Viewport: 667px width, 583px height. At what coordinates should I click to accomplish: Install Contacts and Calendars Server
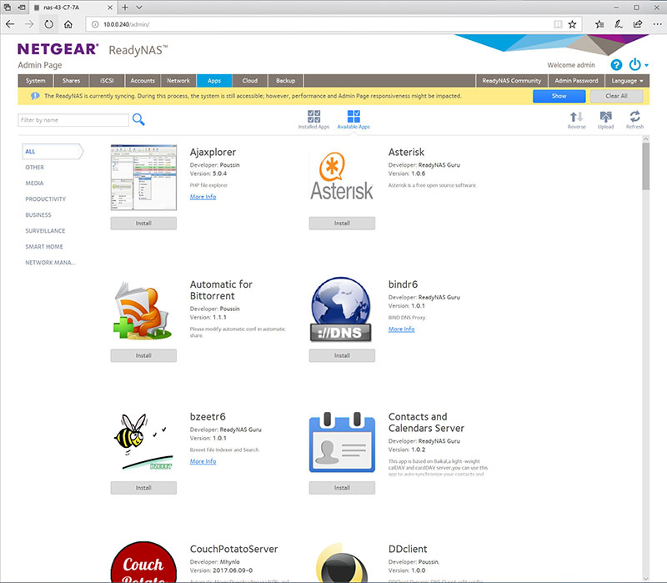click(x=342, y=488)
